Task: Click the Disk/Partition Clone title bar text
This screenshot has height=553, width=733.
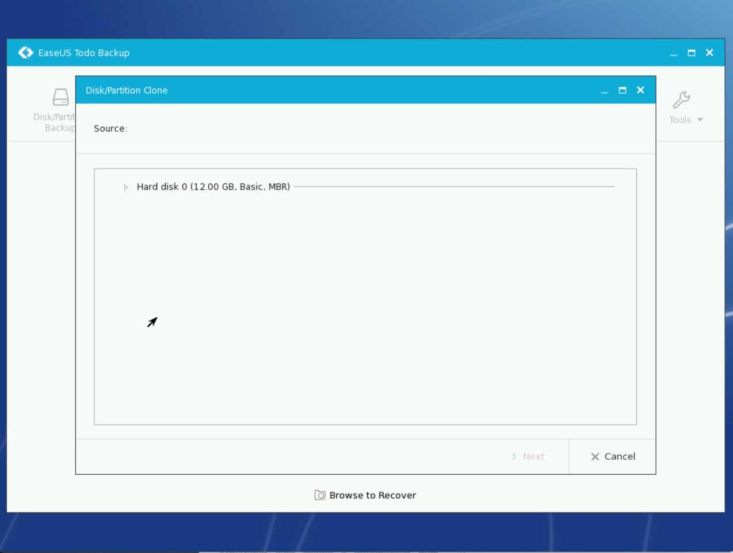Action: [x=127, y=90]
